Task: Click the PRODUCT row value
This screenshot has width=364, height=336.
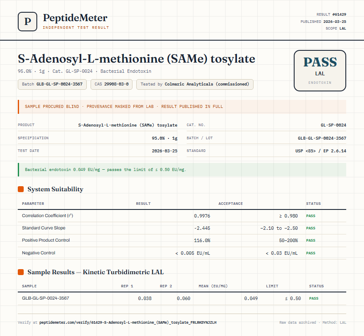Action: coord(128,125)
